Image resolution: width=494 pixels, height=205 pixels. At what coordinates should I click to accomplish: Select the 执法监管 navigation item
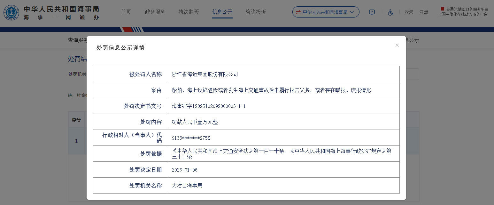(189, 12)
